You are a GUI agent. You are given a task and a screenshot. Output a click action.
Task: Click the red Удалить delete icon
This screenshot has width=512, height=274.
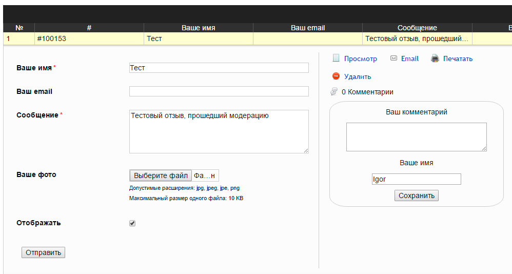[x=336, y=76]
